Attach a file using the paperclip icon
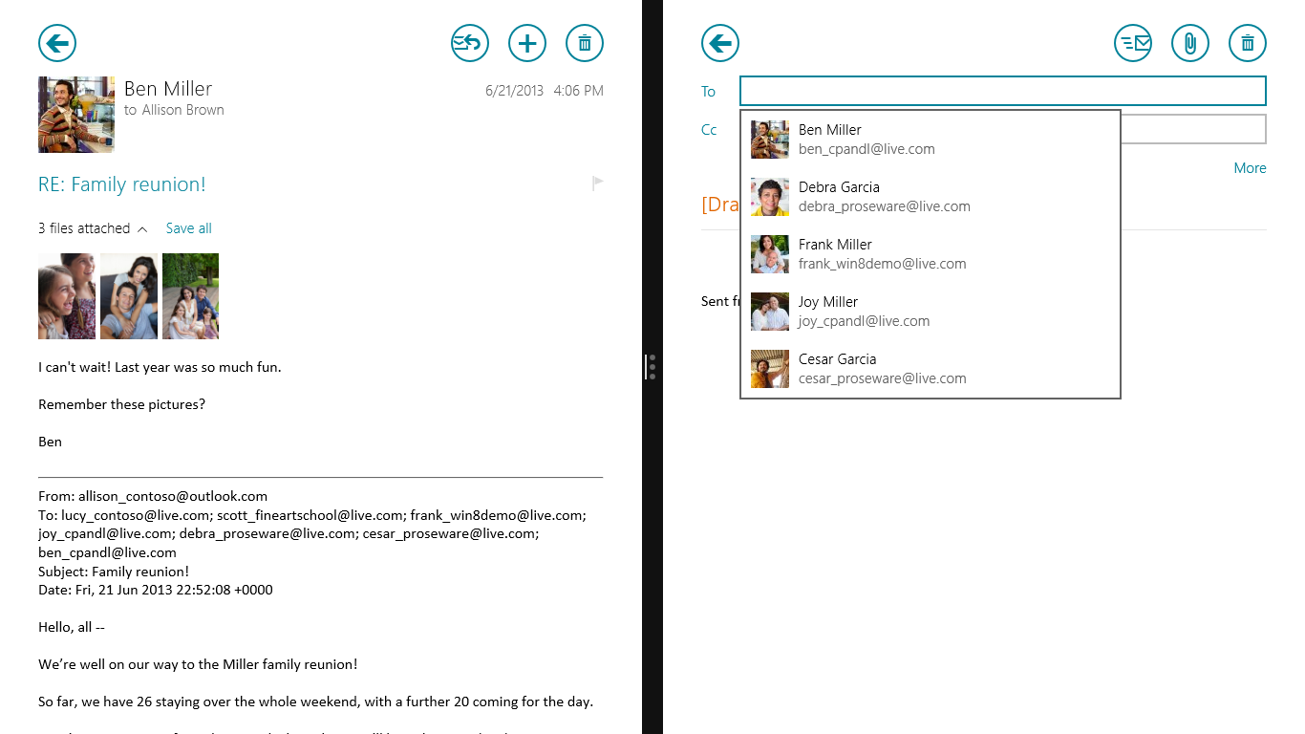Viewport: 1305px width, 734px height. [1190, 43]
